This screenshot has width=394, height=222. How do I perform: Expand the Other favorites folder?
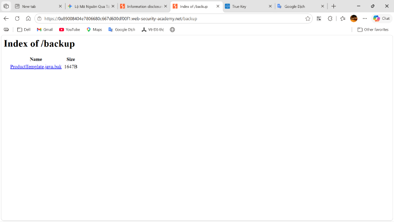[373, 30]
